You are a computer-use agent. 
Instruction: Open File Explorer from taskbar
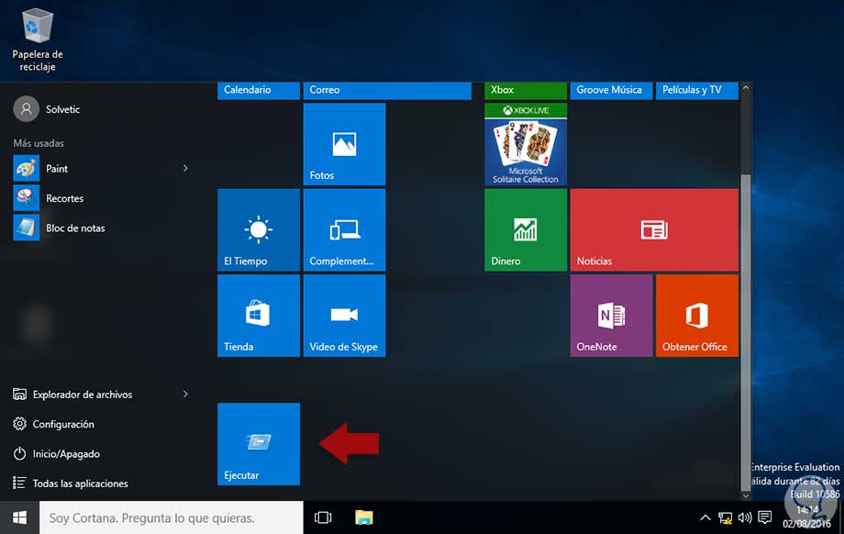[364, 517]
